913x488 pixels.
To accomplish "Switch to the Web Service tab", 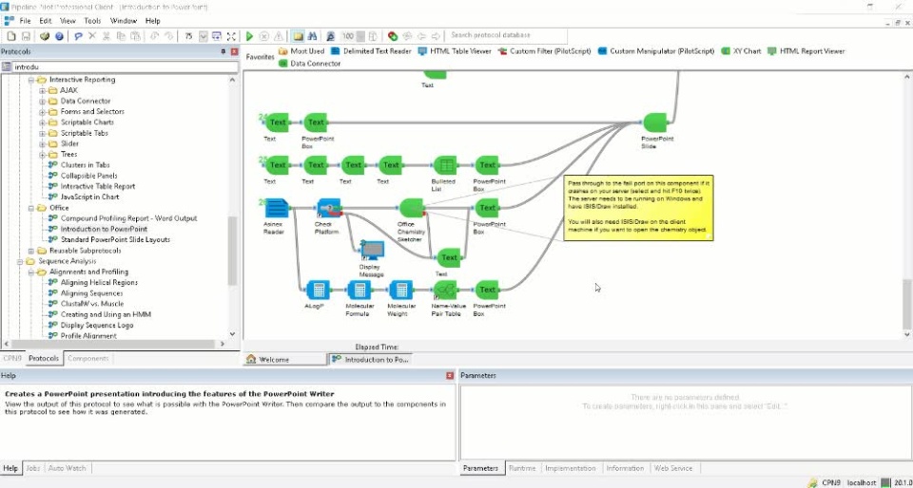I will coord(673,468).
